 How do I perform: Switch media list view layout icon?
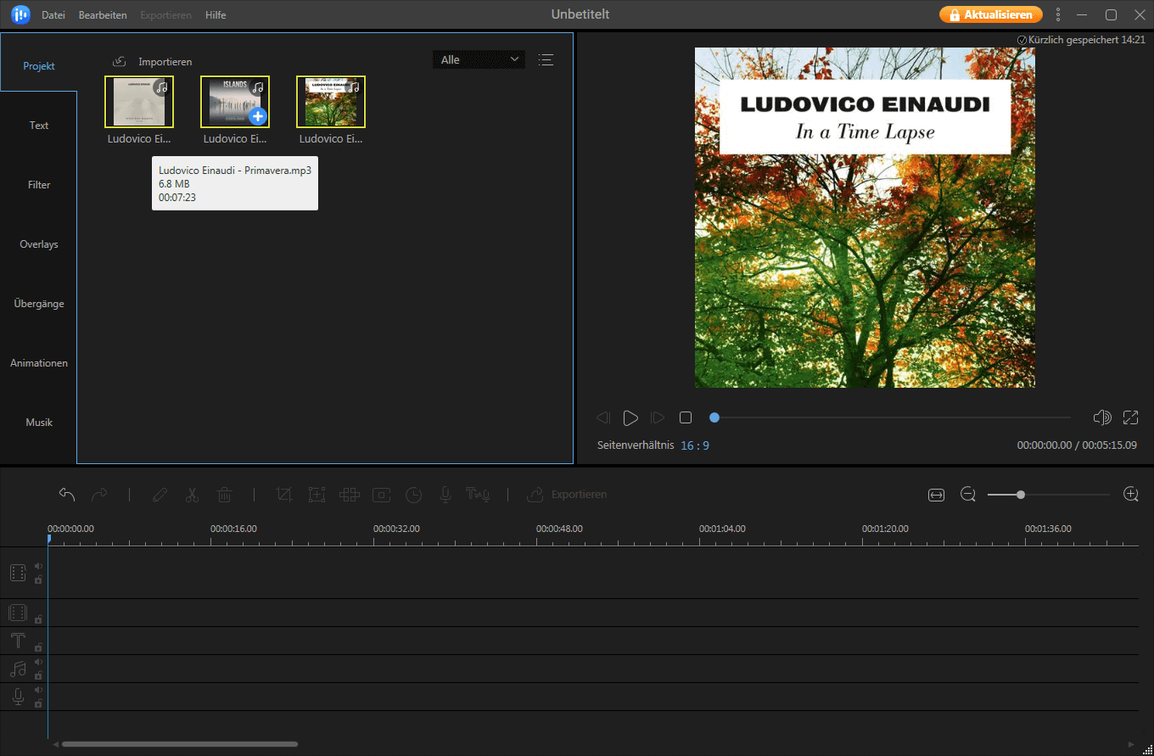coord(546,59)
